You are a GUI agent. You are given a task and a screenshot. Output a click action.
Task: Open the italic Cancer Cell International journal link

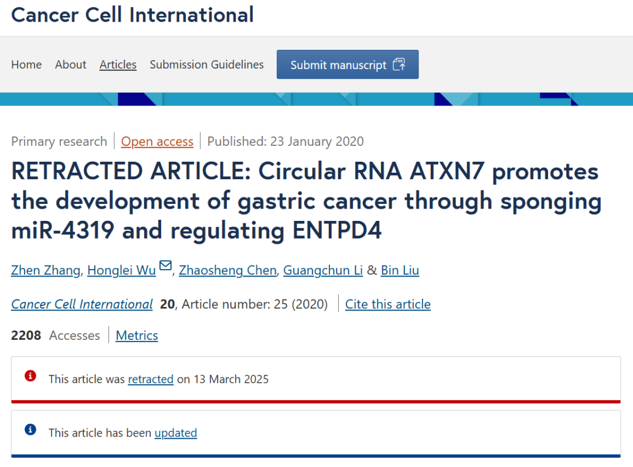(82, 304)
